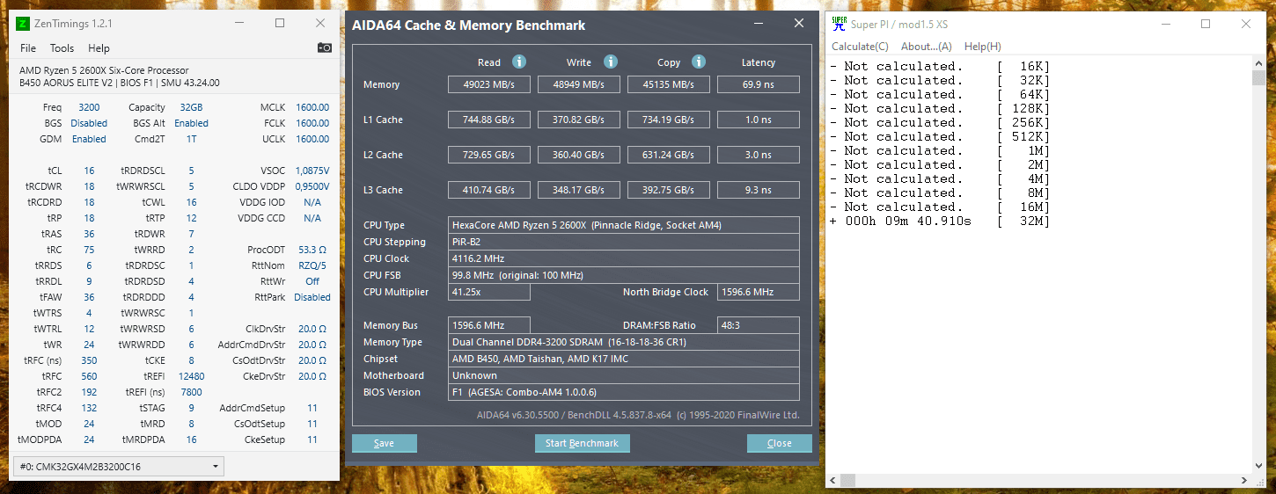The height and width of the screenshot is (494, 1276).
Task: Click the tRFC value 560
Action: point(89,376)
